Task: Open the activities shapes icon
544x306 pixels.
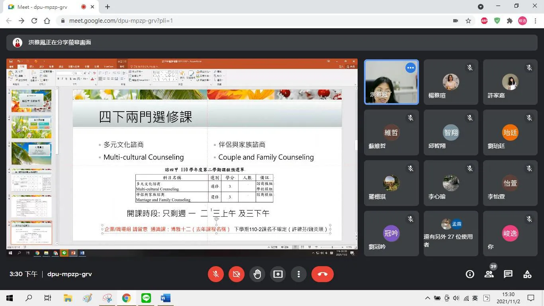Action: tap(527, 274)
